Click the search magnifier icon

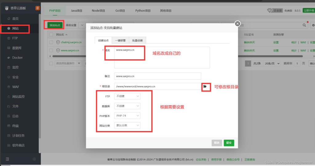point(304,25)
